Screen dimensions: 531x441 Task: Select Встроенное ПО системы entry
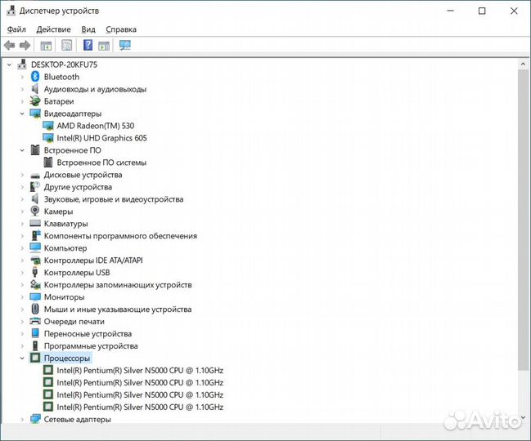(101, 163)
